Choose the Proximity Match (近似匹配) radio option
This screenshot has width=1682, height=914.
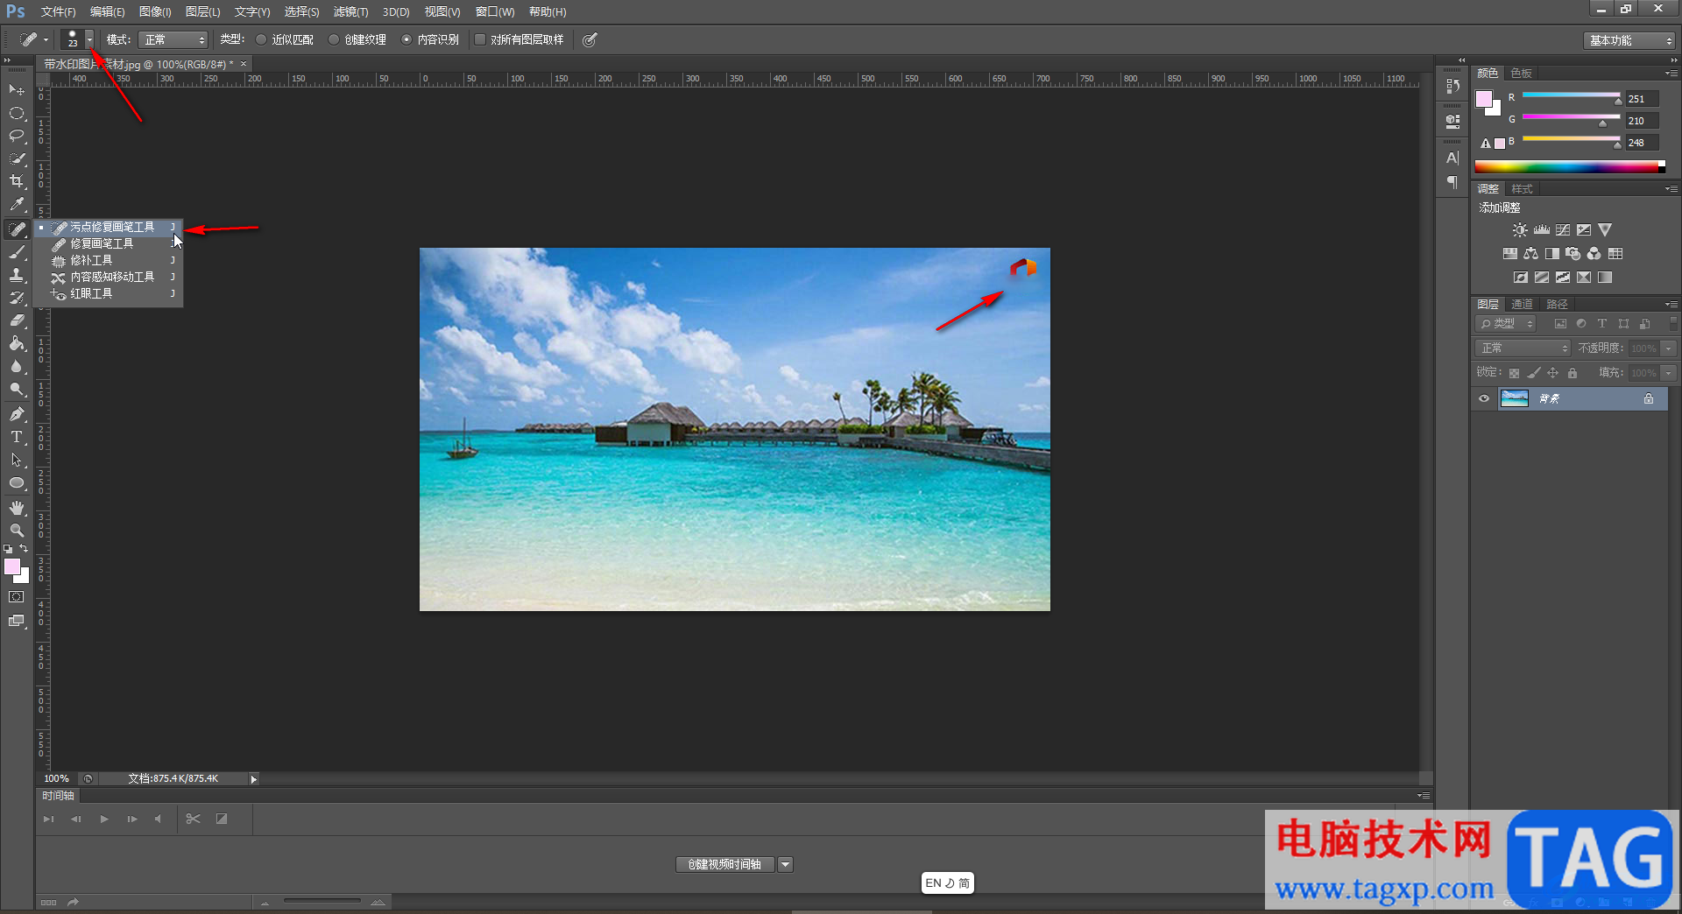[261, 39]
